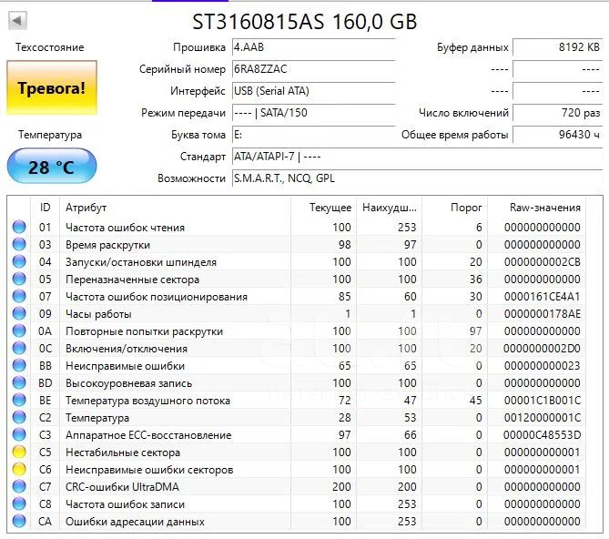Screen dimensions: 609x539
Task: Click raw value 00001C1B001C
Action: pos(543,401)
